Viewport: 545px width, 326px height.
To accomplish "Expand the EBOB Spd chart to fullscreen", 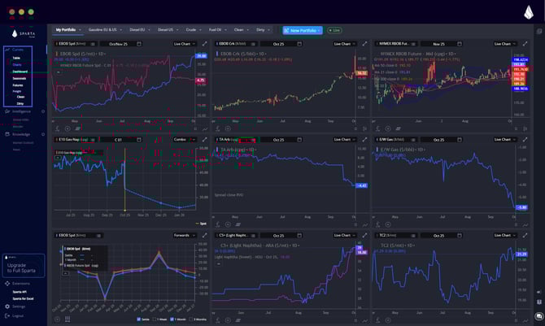I will (x=204, y=44).
